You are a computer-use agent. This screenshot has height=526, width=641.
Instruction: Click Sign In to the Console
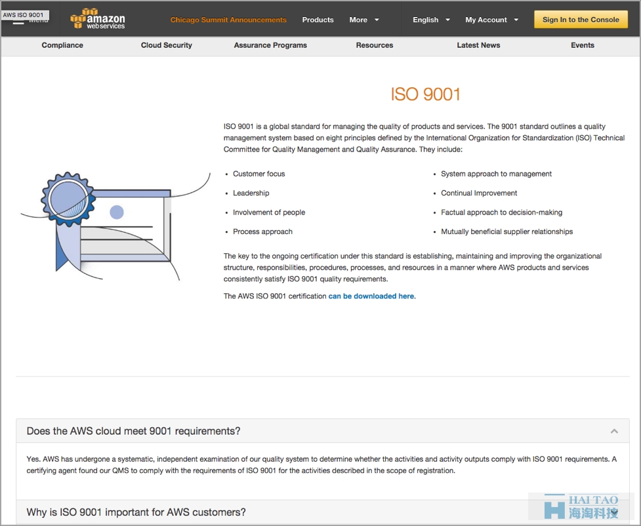581,20
